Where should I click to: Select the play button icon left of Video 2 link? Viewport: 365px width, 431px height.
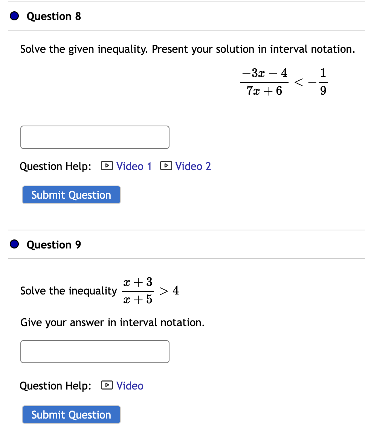pos(166,166)
